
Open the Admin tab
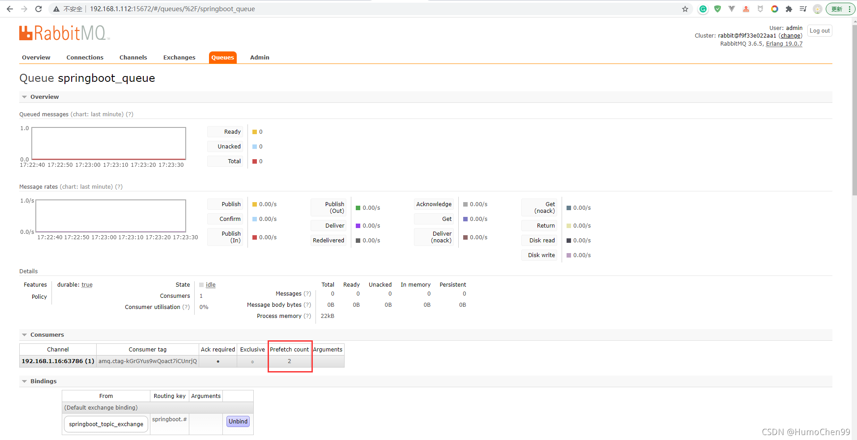260,57
